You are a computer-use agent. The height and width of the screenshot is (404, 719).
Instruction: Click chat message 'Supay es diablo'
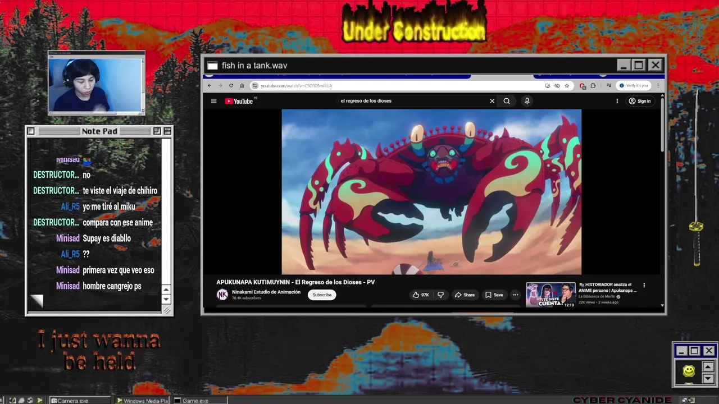pos(107,238)
